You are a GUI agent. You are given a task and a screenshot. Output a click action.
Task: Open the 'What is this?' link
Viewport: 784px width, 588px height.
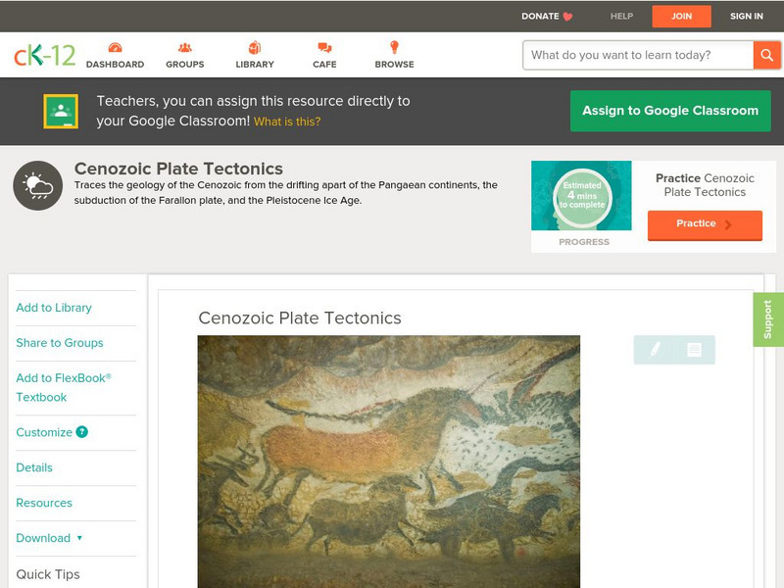pos(287,122)
